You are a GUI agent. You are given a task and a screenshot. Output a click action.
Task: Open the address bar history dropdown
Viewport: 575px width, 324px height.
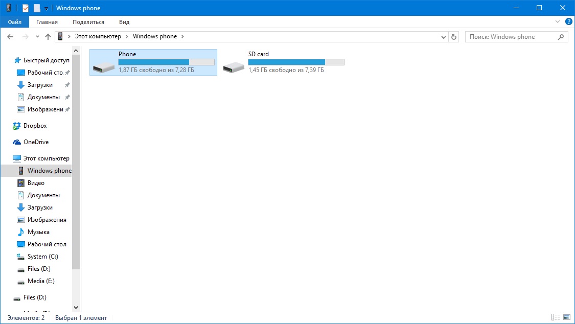tap(443, 37)
